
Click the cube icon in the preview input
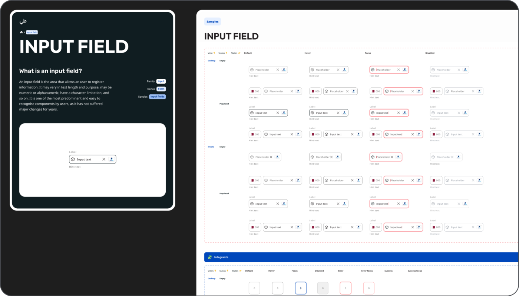coord(73,159)
